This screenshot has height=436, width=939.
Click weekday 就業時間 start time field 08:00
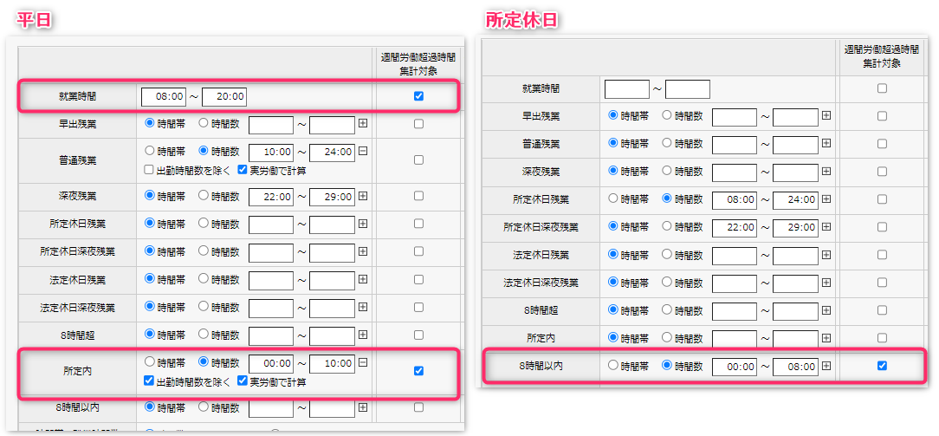pos(164,96)
